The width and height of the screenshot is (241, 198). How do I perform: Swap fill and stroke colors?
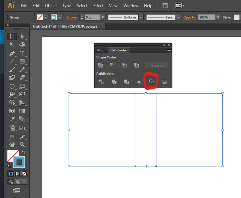click(24, 152)
